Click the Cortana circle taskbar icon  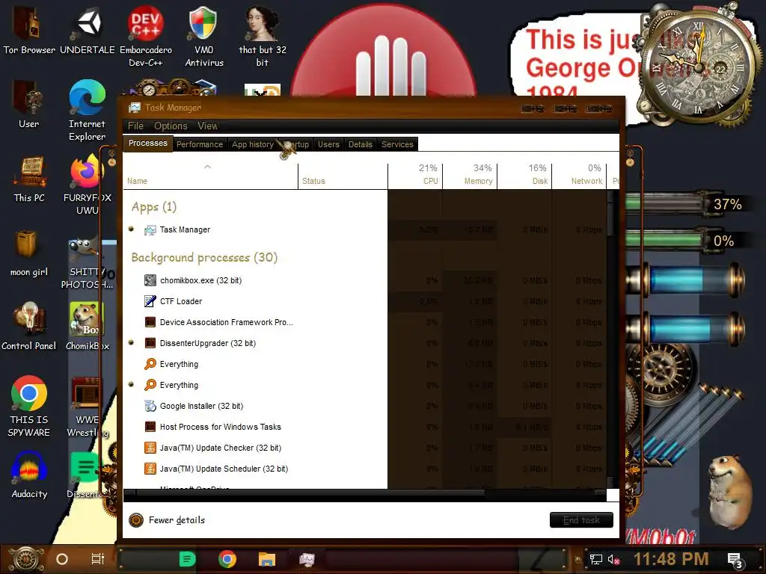62,559
